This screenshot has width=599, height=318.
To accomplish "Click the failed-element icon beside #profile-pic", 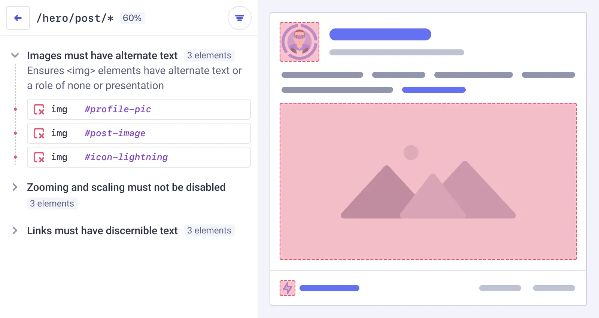I will tap(39, 109).
